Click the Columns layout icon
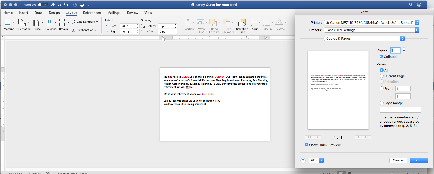The image size is (434, 174). 49,22
